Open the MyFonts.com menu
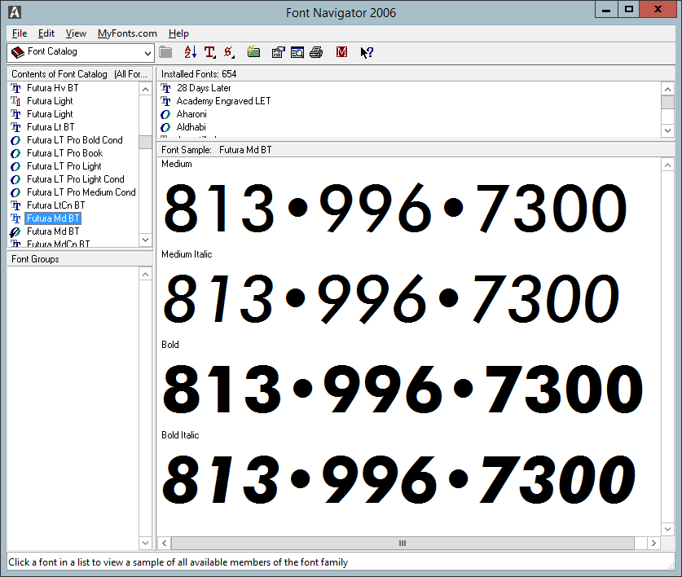The width and height of the screenshot is (682, 577). (x=127, y=33)
